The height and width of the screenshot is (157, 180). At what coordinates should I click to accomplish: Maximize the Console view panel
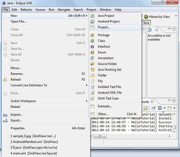[x=174, y=101]
